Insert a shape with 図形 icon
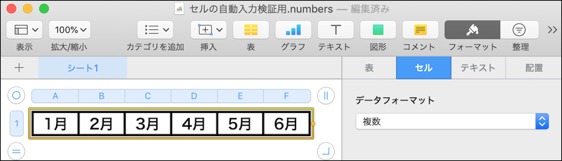The width and height of the screenshot is (562, 161). coord(378,30)
